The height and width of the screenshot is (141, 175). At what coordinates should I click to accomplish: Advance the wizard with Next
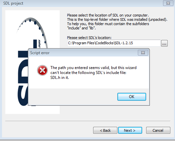pos(130,130)
